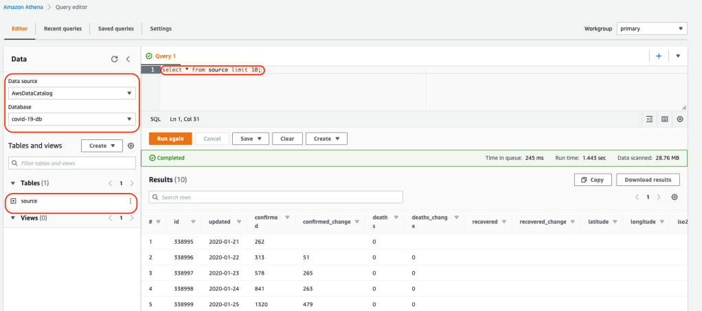Refresh the Data panel
Viewport: 702px width, 311px height.
pos(115,60)
